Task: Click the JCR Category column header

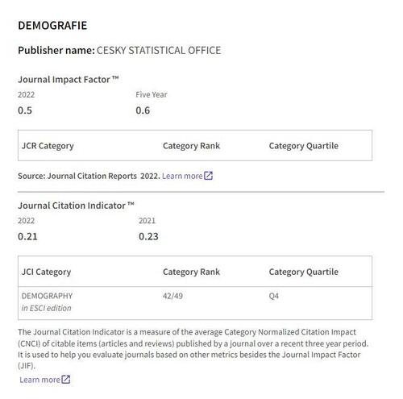Action: click(x=48, y=146)
